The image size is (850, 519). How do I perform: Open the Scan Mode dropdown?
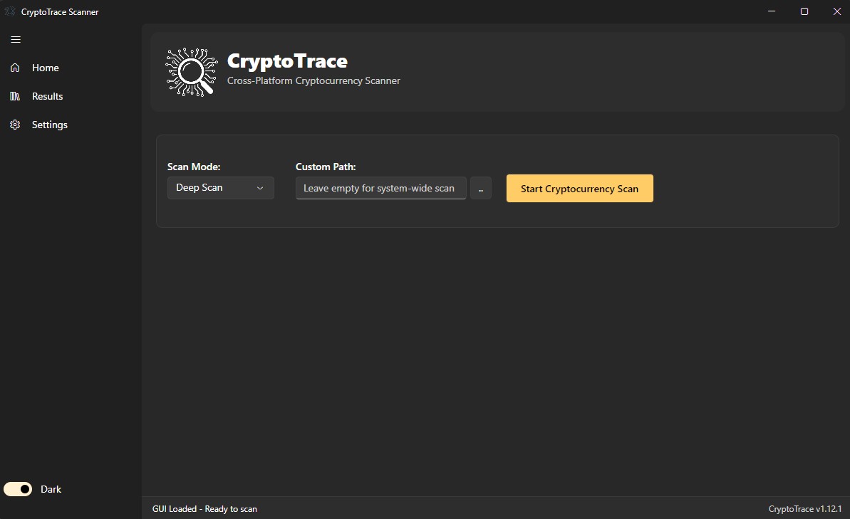click(x=221, y=188)
